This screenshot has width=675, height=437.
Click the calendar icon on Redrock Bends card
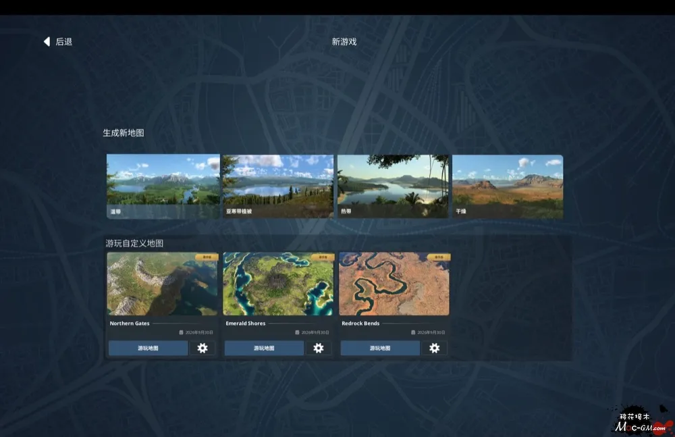coord(413,332)
